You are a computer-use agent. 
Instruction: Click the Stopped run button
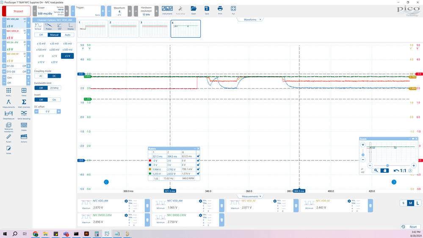[x=16, y=11]
